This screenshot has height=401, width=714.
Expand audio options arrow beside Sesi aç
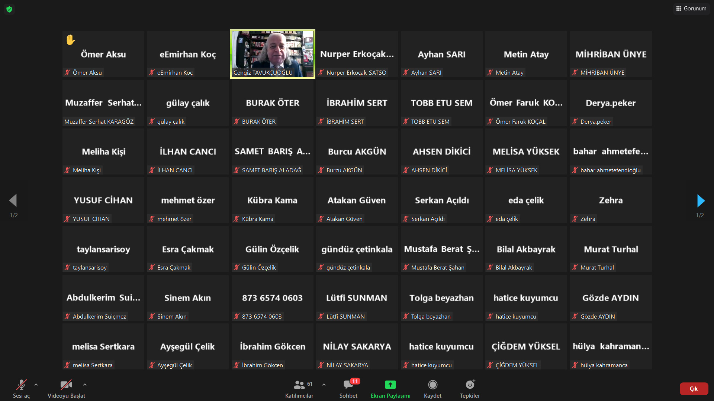pos(36,385)
